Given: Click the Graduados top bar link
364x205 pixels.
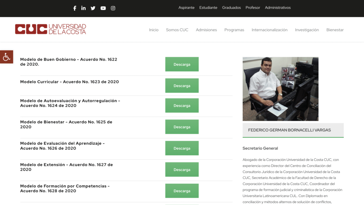Looking at the screenshot, I should [x=231, y=8].
